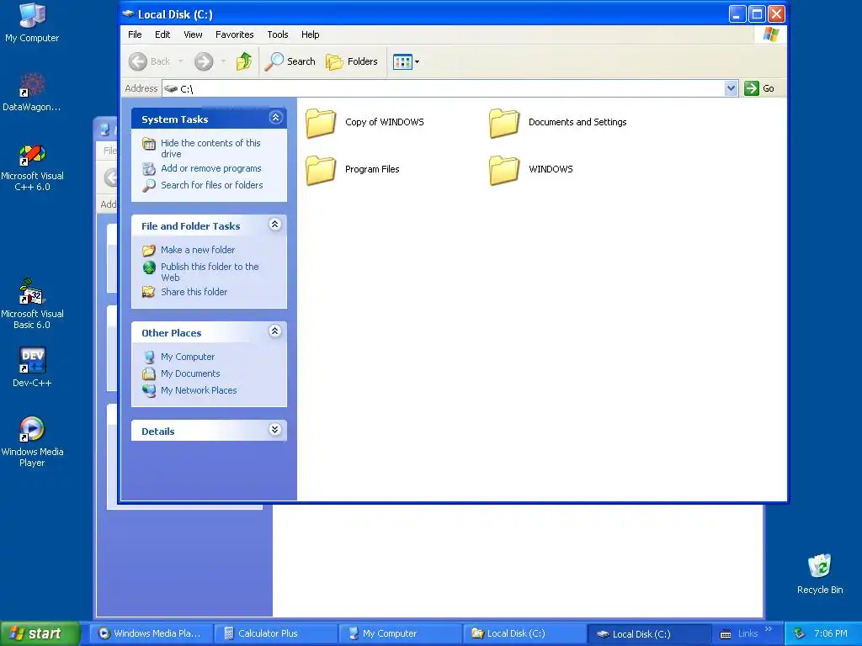Open the File menu
Screen dimensions: 862x646
pos(135,34)
